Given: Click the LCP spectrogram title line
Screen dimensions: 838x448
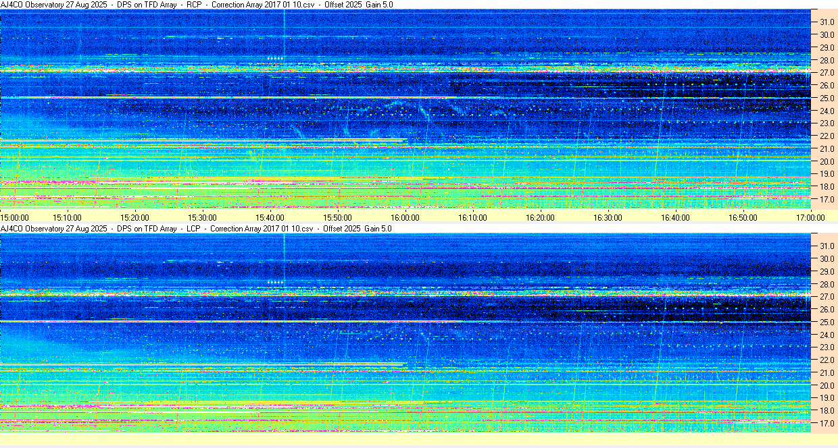Looking at the screenshot, I should point(196,229).
